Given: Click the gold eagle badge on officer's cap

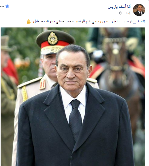Looking at the screenshot, I should click(52, 38).
